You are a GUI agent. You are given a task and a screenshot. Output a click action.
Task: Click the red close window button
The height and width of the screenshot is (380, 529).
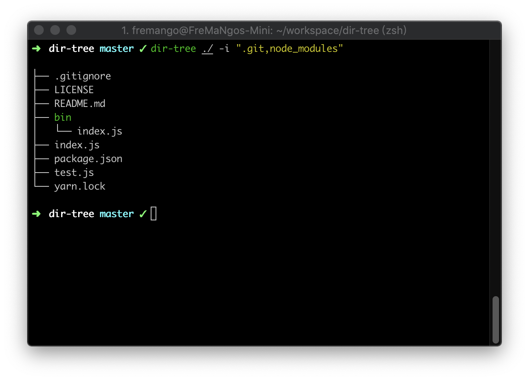pyautogui.click(x=39, y=30)
